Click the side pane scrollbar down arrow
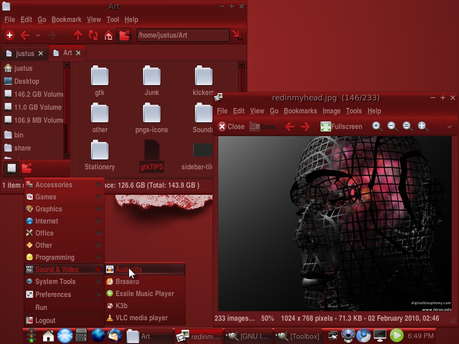The image size is (459, 344). point(67,156)
